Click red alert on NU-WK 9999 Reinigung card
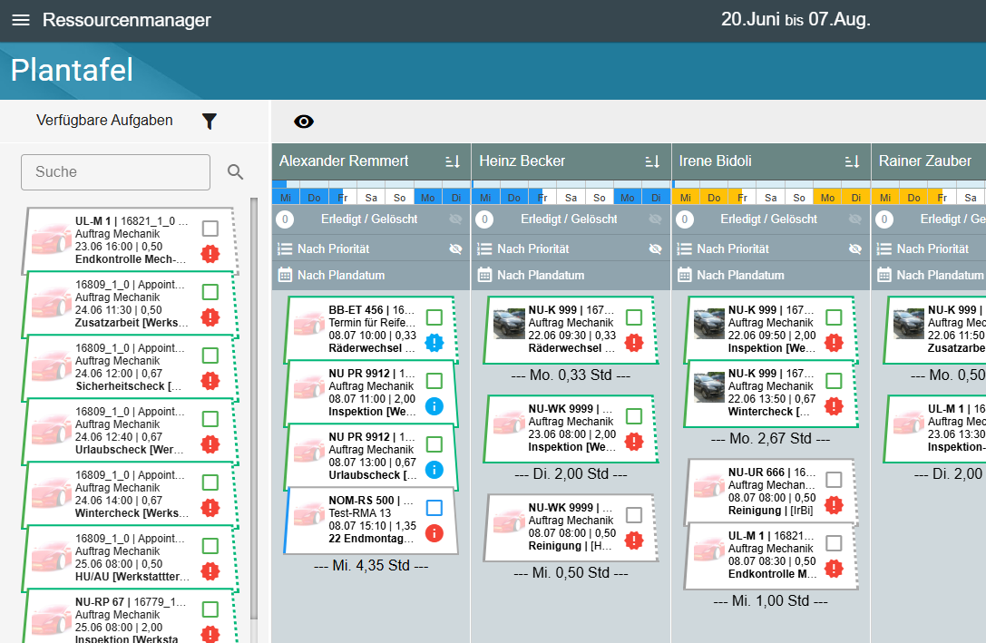986x643 pixels. [x=634, y=541]
